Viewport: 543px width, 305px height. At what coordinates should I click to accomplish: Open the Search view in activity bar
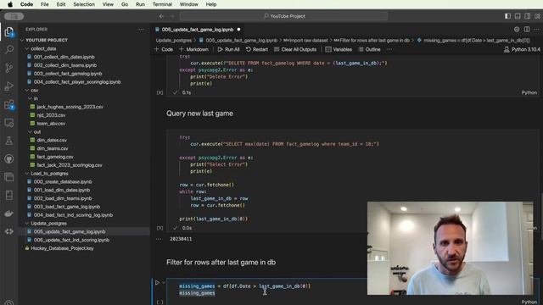pyautogui.click(x=9, y=49)
